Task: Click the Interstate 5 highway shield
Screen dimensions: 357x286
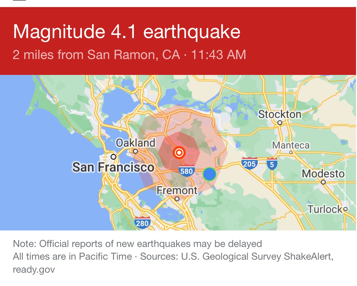Action: (x=272, y=164)
